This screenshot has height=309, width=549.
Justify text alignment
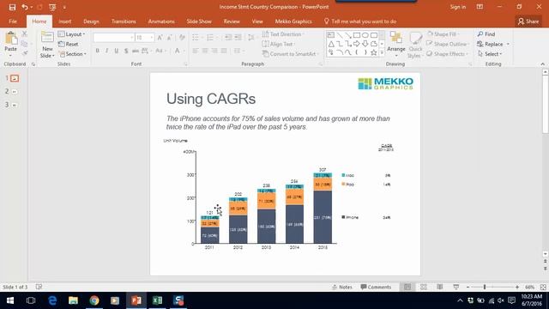coord(224,51)
